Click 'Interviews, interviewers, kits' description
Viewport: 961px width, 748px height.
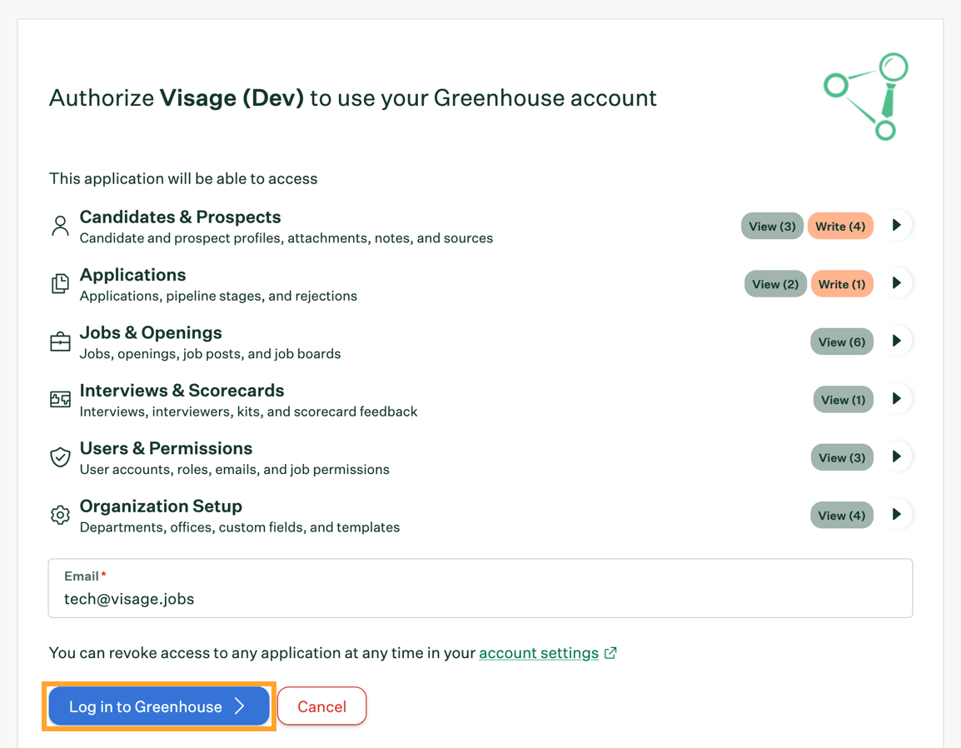point(249,411)
